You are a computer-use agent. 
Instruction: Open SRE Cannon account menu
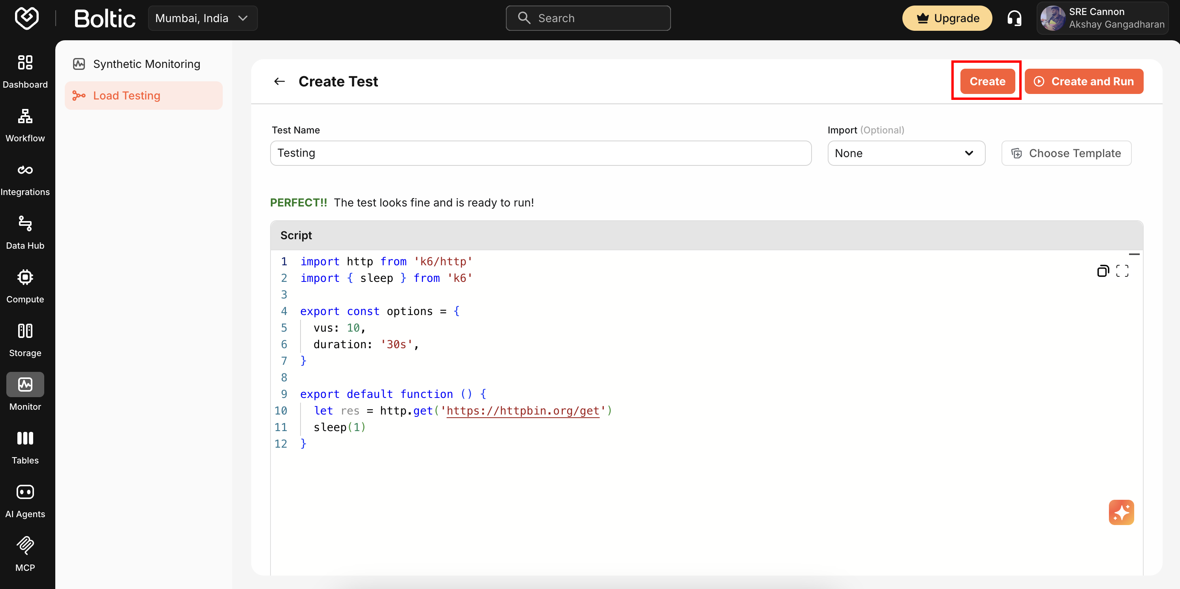[1102, 18]
